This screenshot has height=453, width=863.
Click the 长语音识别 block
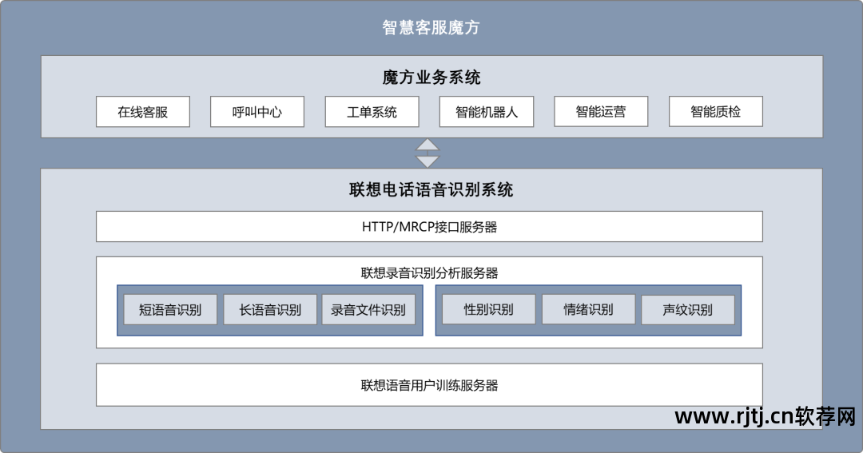click(x=270, y=309)
